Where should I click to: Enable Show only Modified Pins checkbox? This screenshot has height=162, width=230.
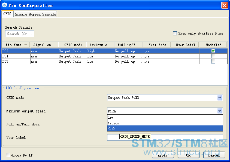pos(175,33)
